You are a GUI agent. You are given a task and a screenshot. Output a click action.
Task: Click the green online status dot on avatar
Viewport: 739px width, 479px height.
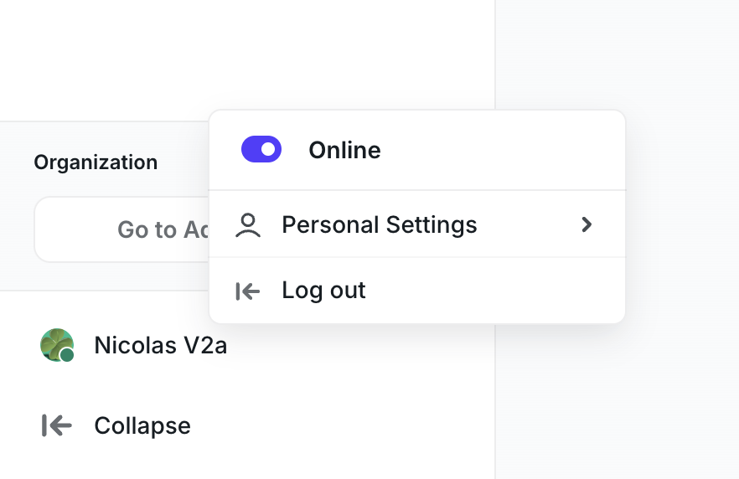click(67, 355)
